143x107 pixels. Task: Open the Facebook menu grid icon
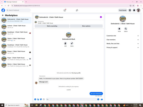[130, 10]
